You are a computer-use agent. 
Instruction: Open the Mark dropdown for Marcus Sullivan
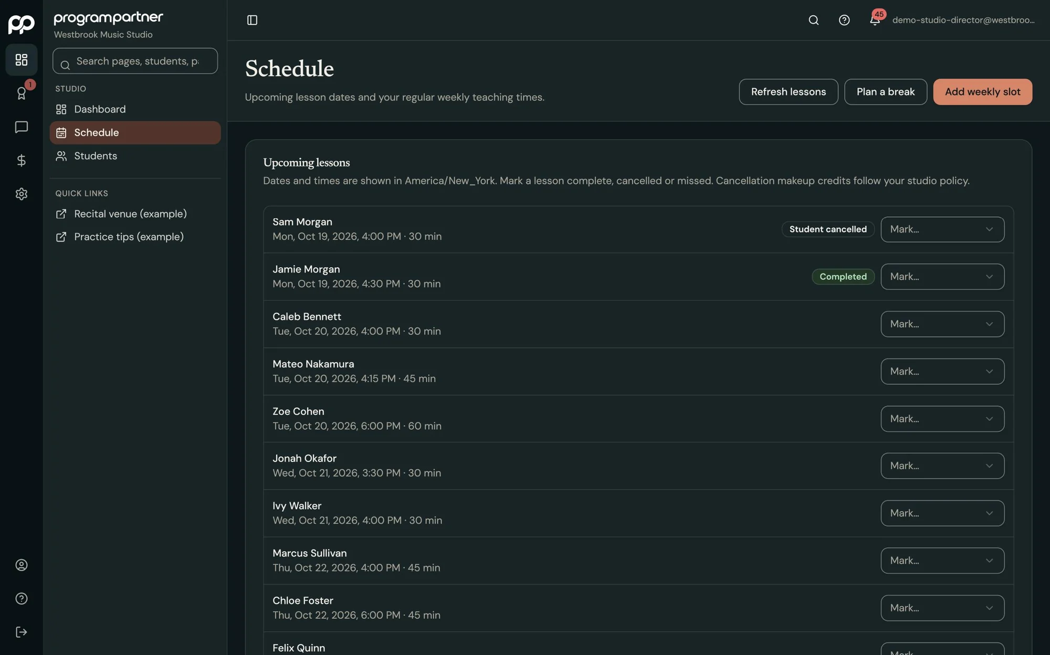[942, 561]
